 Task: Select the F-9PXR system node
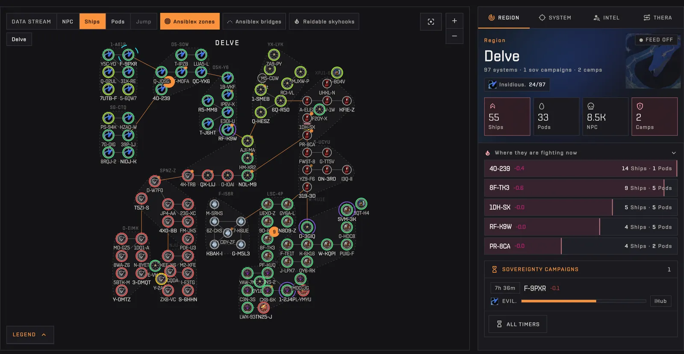click(128, 55)
